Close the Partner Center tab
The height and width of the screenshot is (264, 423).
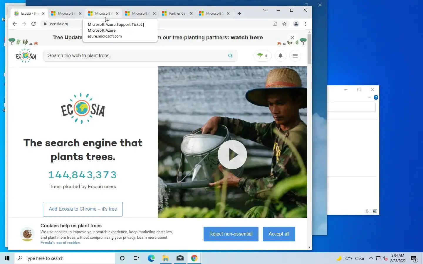click(191, 13)
